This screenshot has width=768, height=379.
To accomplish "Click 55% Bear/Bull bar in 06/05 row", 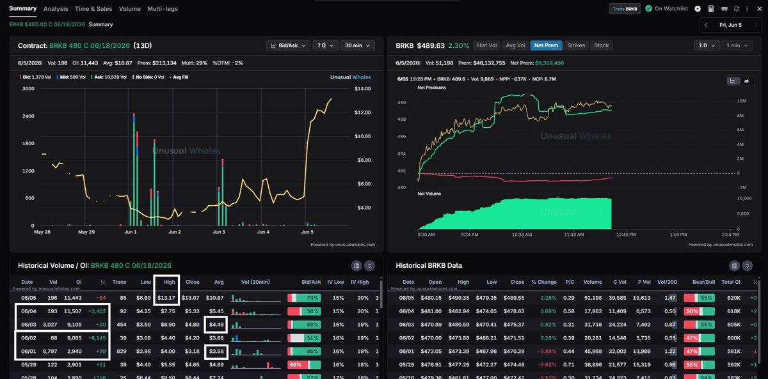I will tap(700, 298).
